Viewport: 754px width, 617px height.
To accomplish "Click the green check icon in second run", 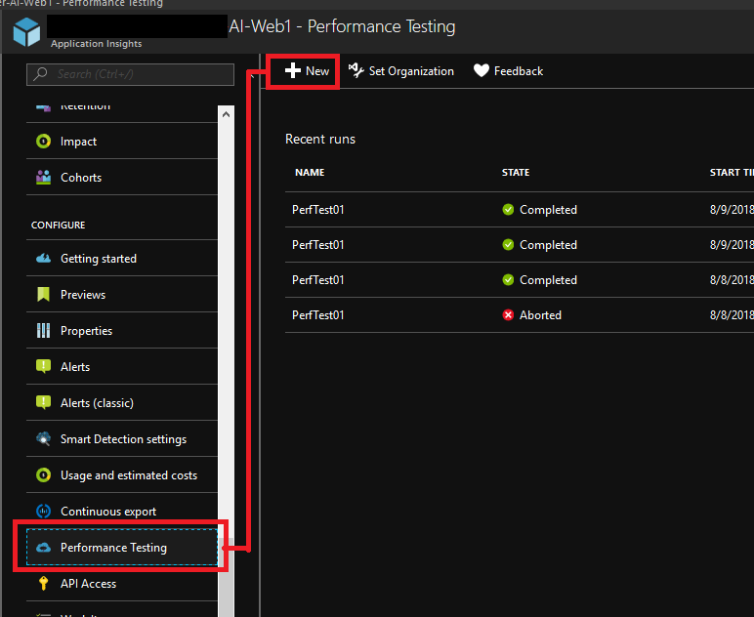I will [x=508, y=245].
